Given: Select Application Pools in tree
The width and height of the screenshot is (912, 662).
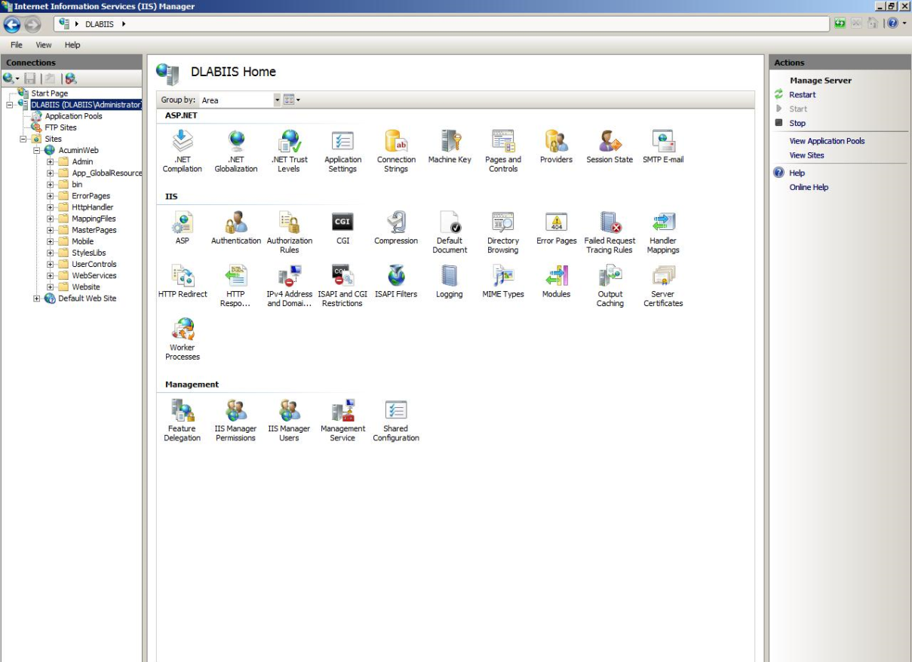Looking at the screenshot, I should pyautogui.click(x=73, y=116).
